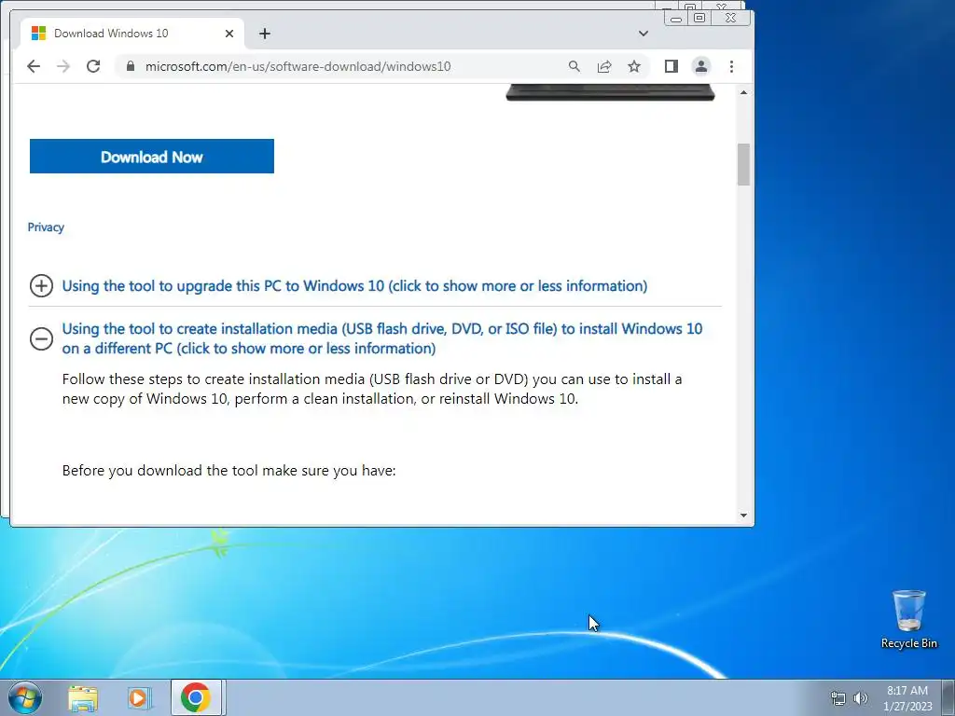
Task: View site information via the lock icon
Action: tap(130, 66)
